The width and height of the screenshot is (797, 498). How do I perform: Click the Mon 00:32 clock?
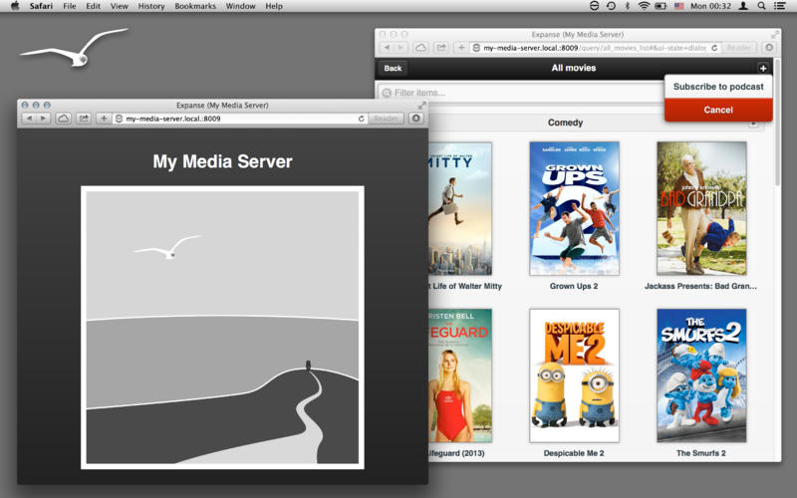(x=710, y=6)
